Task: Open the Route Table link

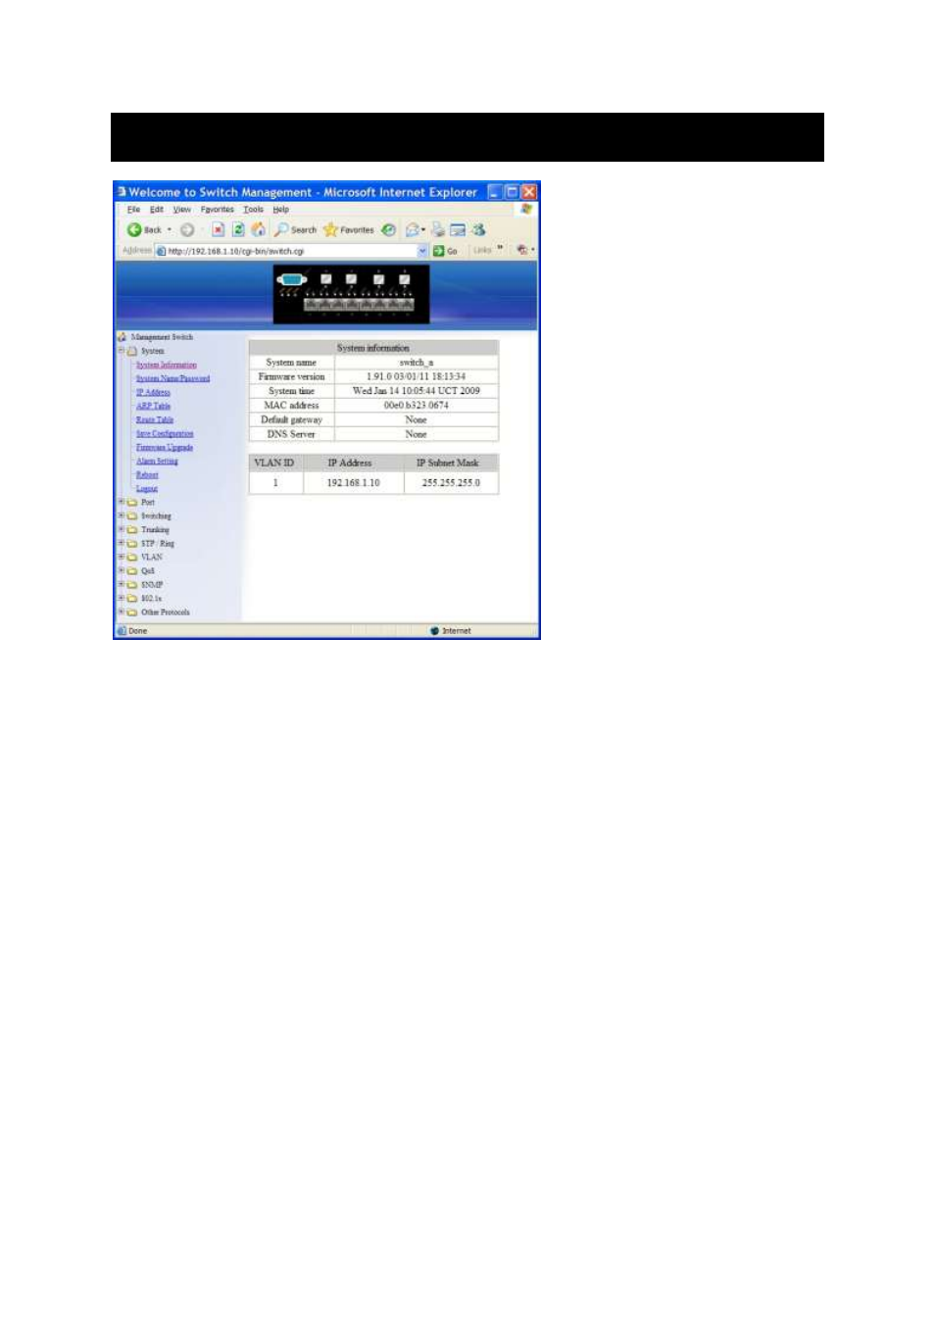Action: pos(154,419)
